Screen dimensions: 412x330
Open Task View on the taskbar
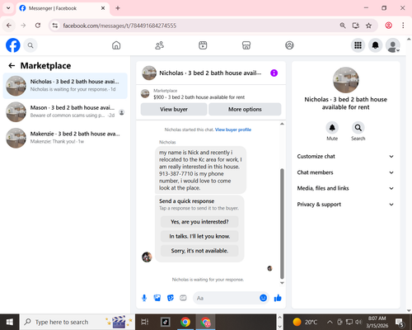(145, 322)
